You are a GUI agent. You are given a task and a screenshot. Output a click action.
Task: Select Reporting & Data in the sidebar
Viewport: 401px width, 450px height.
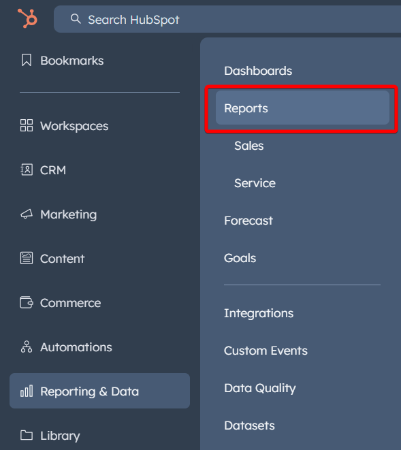tap(99, 391)
